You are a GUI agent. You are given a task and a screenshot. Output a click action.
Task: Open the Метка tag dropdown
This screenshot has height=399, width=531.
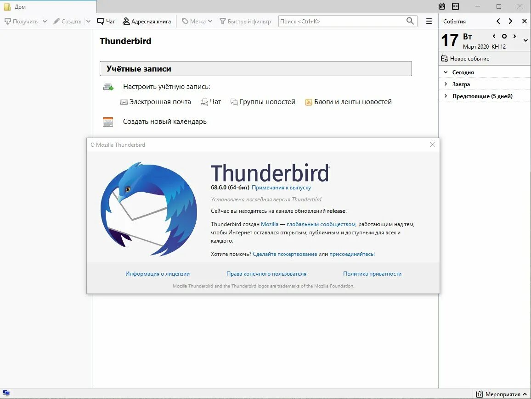(197, 21)
